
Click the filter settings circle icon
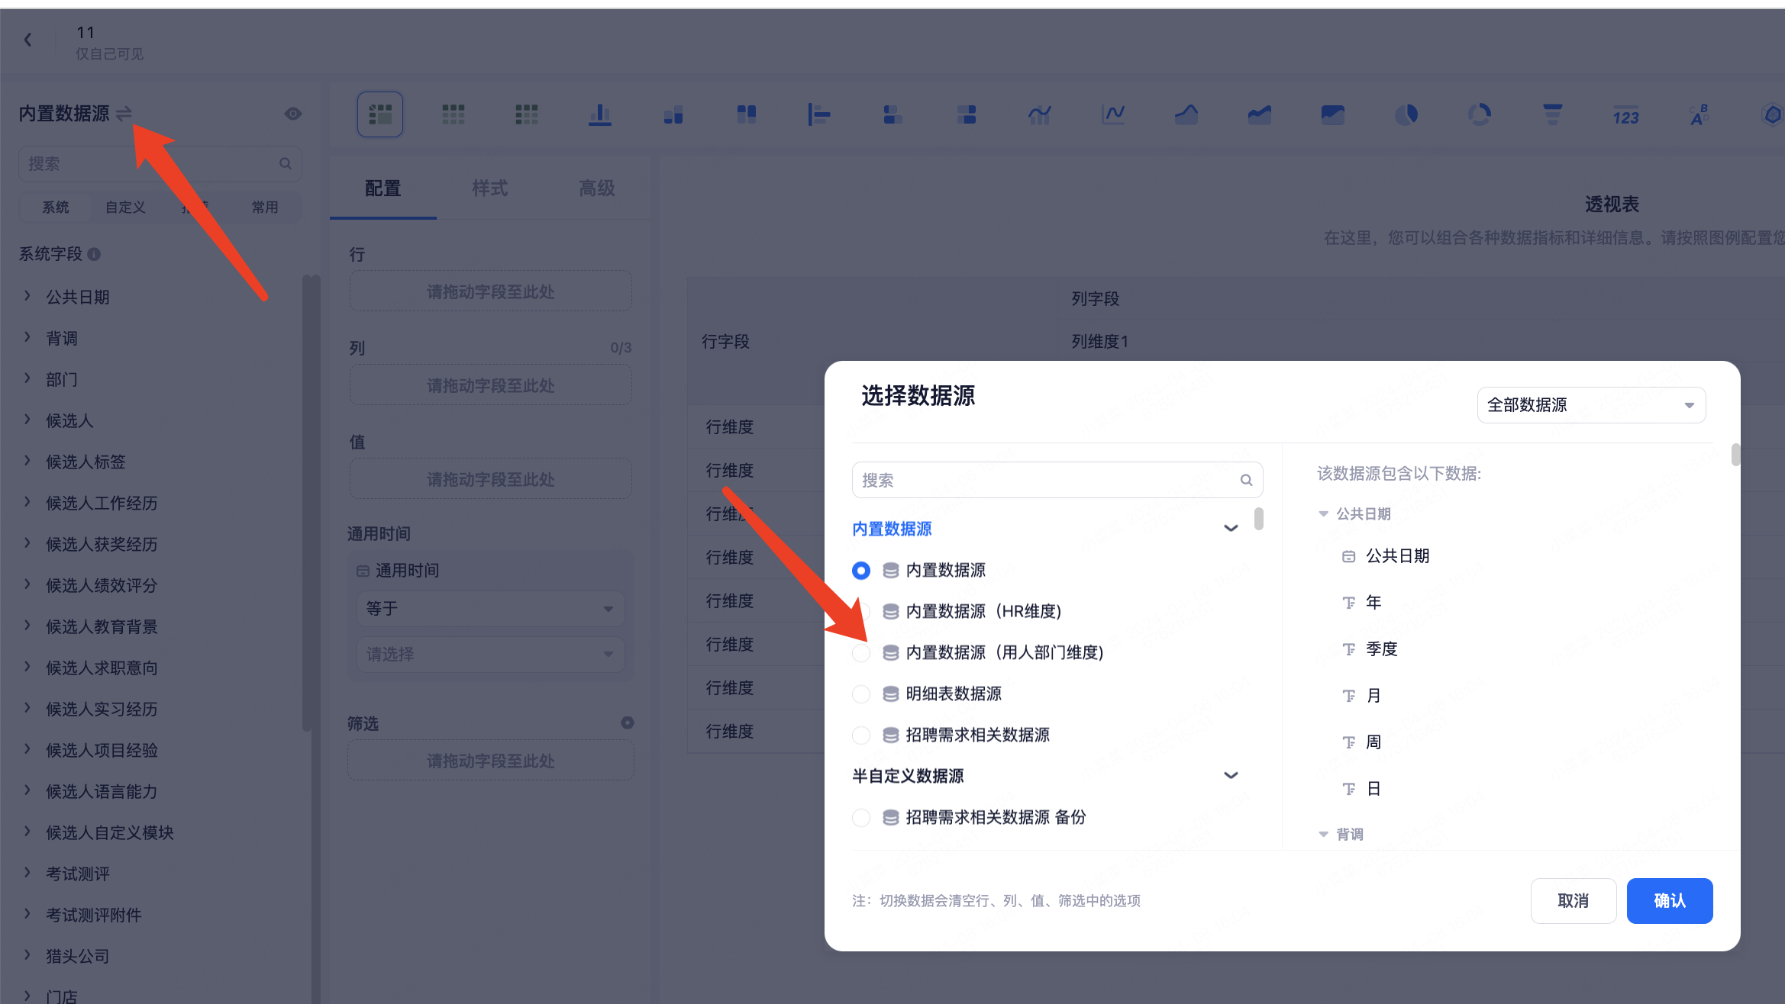point(628,722)
